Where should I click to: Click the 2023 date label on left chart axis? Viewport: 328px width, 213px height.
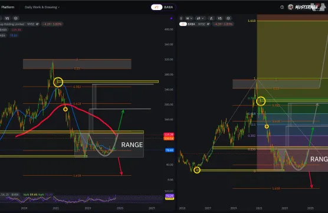coord(88,208)
